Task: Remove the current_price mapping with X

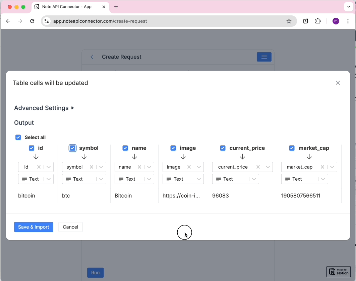Action: (258, 167)
